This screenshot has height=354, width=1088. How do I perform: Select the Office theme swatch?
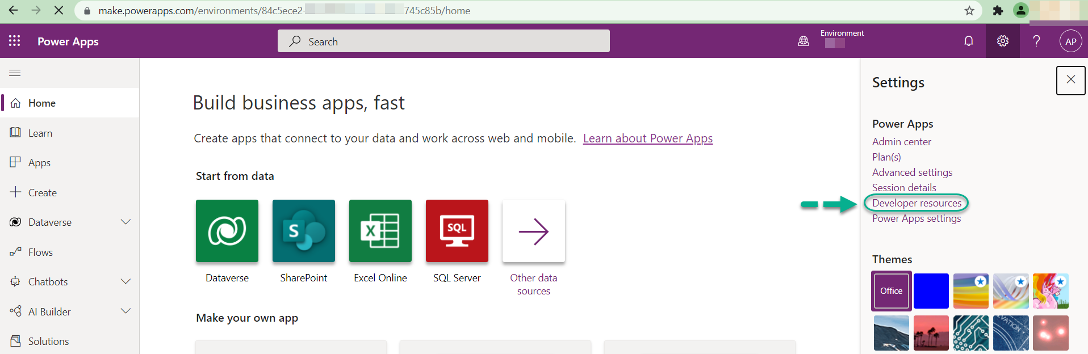click(x=892, y=291)
